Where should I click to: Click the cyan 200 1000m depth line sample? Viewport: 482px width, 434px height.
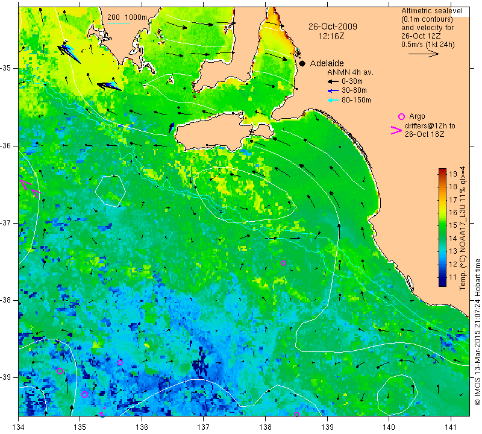[x=118, y=24]
